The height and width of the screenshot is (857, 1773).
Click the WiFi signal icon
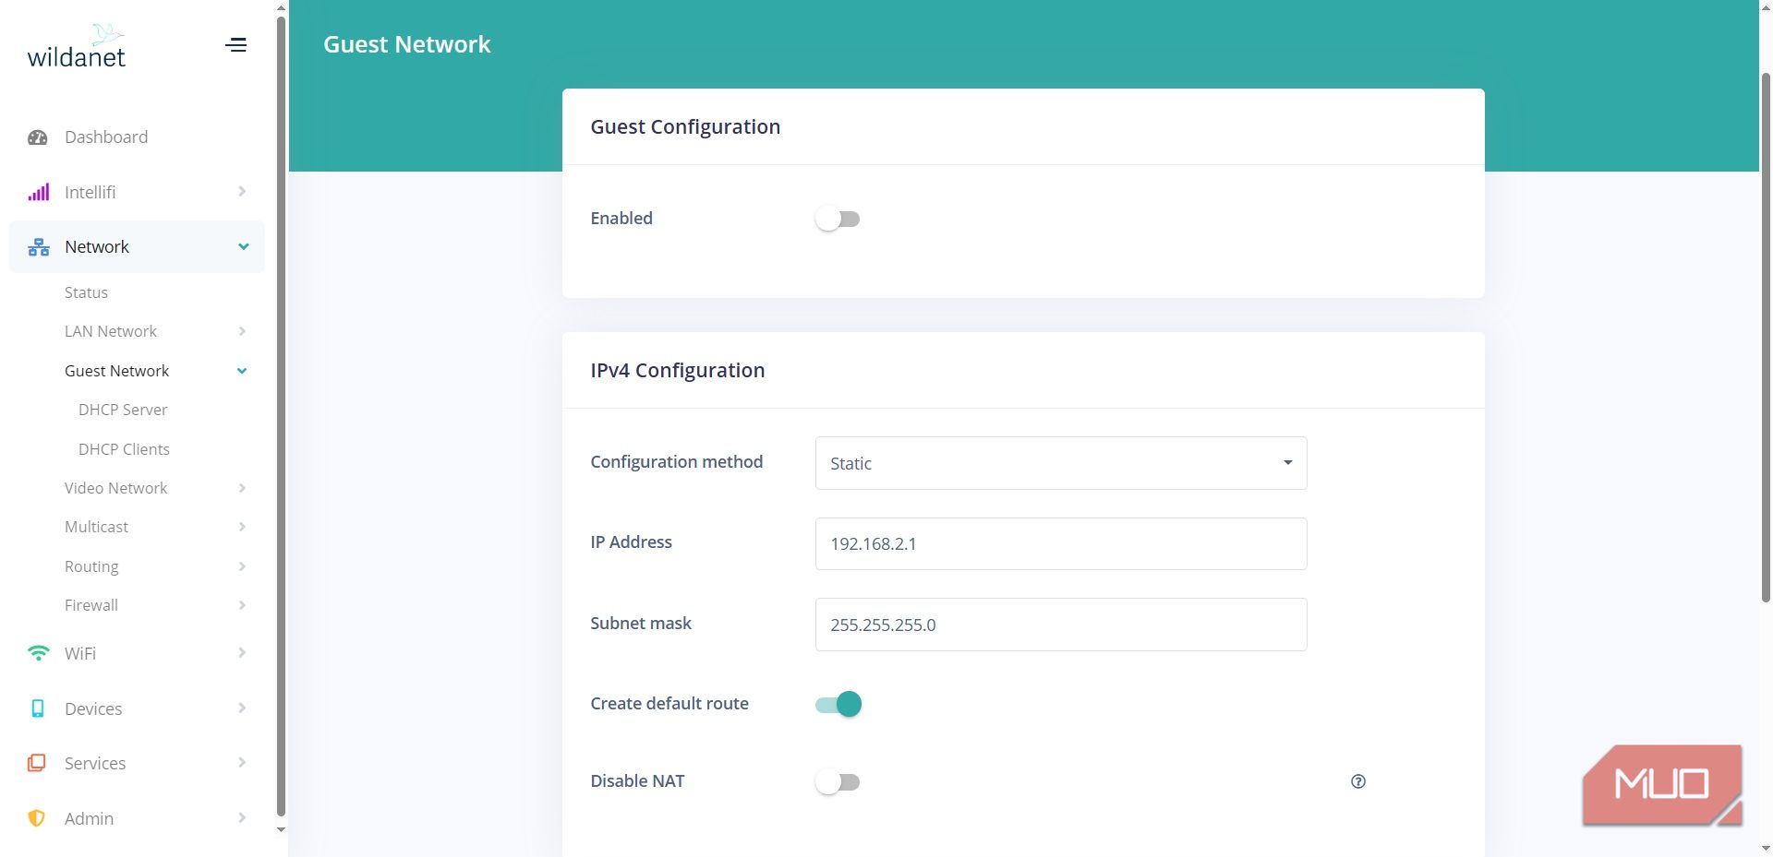38,653
